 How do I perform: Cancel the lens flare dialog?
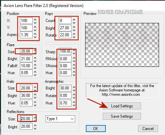coord(148,129)
